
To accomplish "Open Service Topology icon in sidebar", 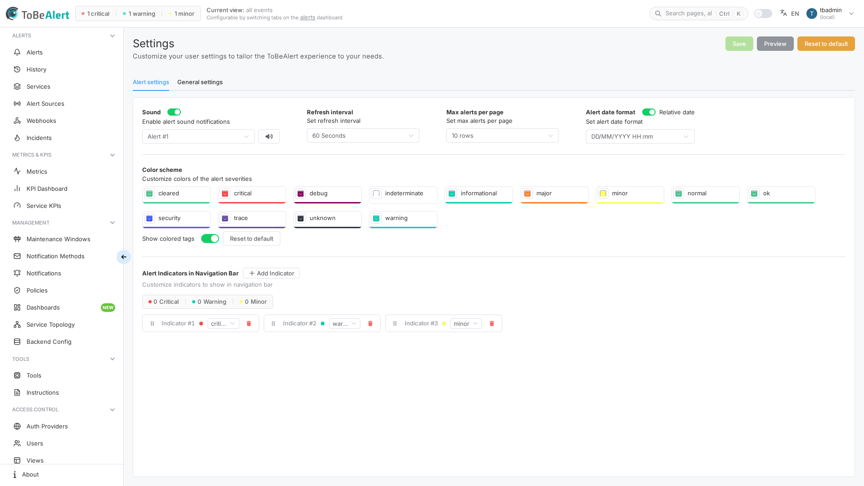I will (17, 324).
